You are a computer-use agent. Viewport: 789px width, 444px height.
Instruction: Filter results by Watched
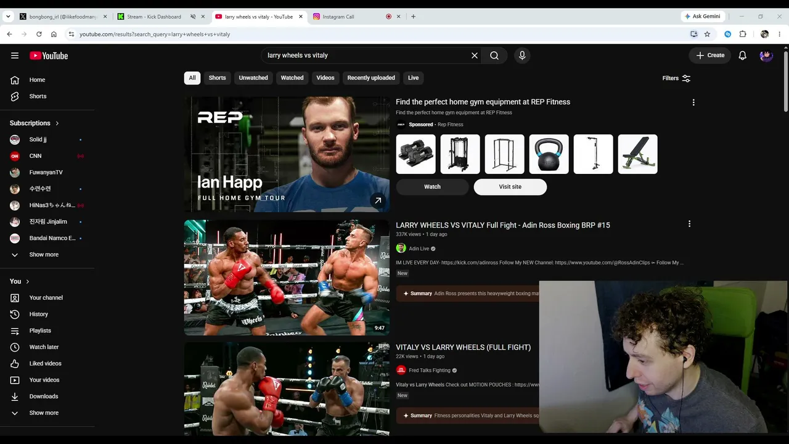(292, 78)
